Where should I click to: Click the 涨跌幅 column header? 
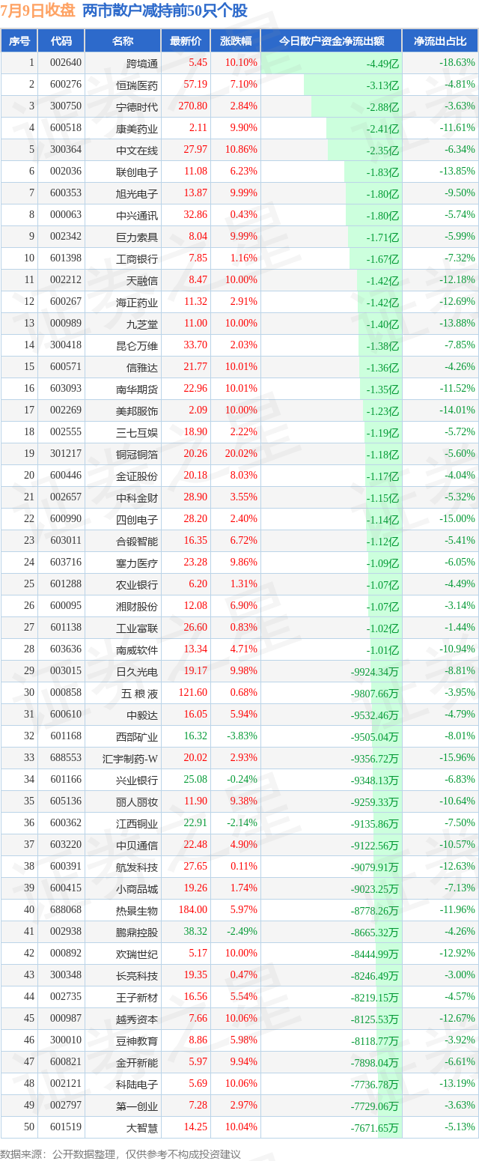(235, 41)
